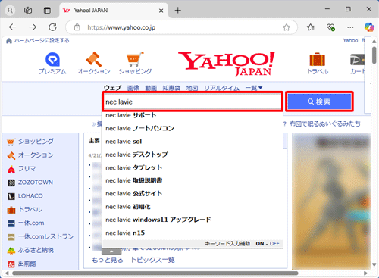
Task: Click the トピックス一覧 link
Action: 152,260
